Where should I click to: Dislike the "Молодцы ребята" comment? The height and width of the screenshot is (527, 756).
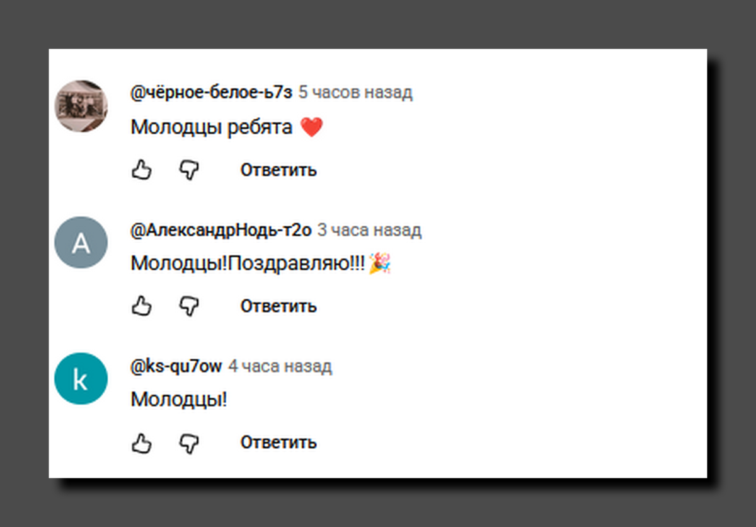[189, 170]
